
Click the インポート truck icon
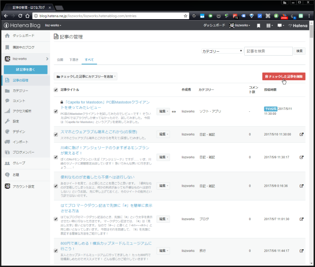pos(7,142)
